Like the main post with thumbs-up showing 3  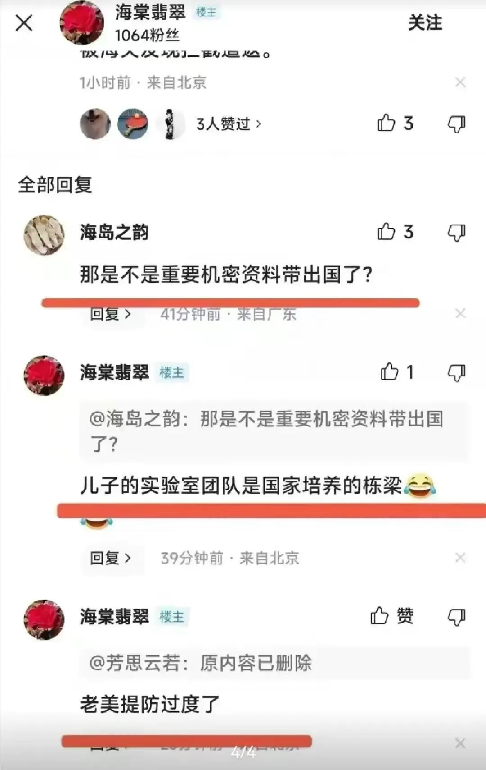(x=395, y=123)
